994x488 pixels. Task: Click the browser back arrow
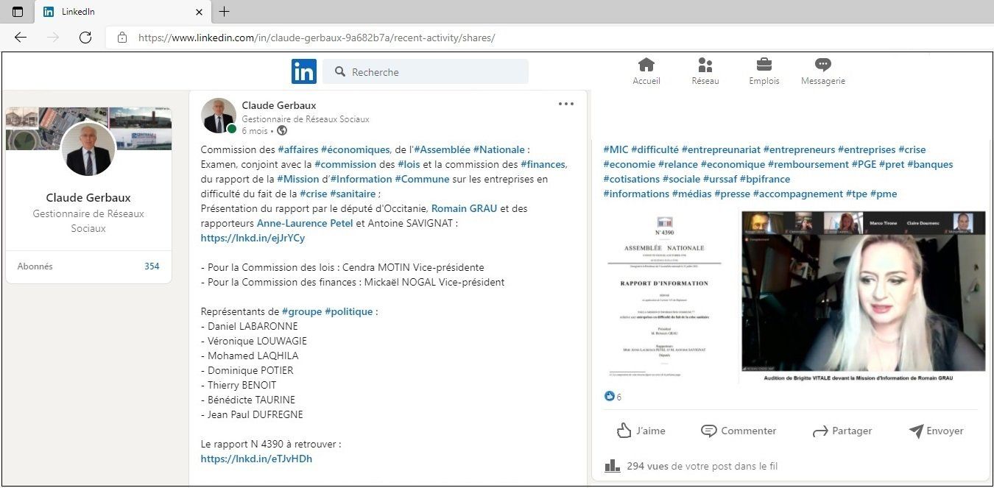click(20, 38)
